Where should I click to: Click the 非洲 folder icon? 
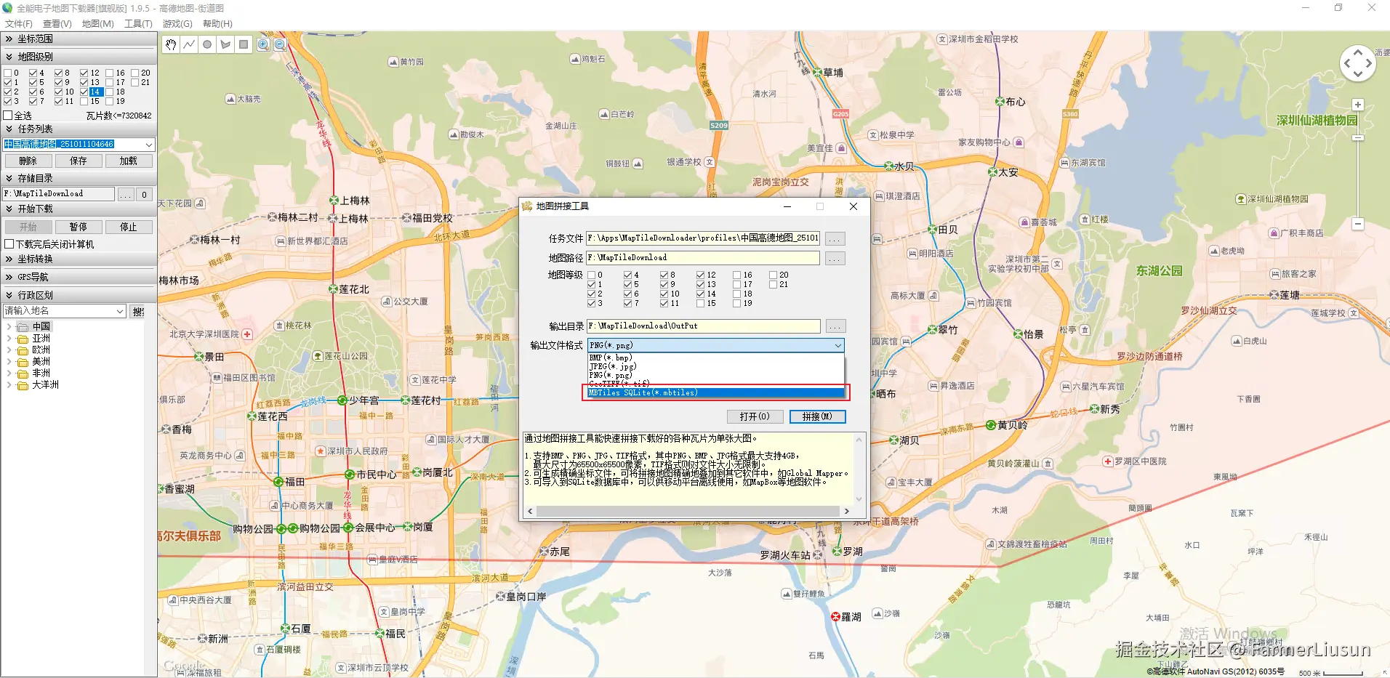23,374
